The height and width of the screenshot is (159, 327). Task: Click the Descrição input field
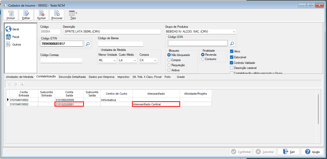click(112, 32)
